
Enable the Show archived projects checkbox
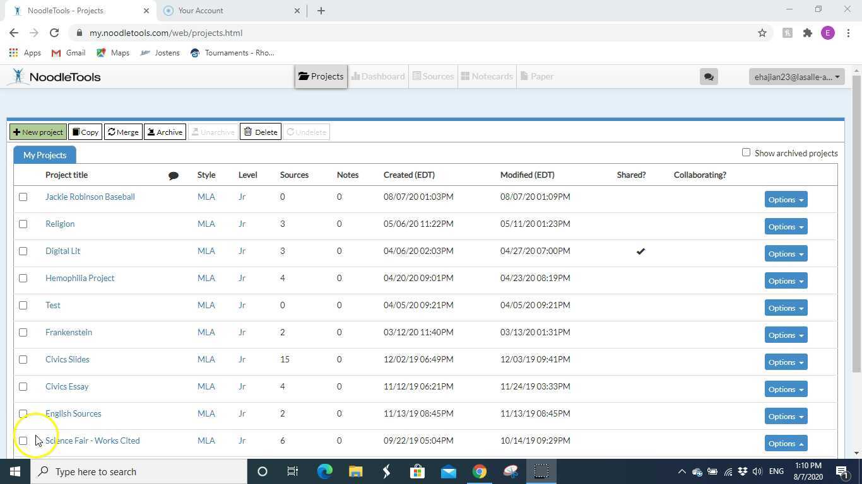click(x=746, y=153)
